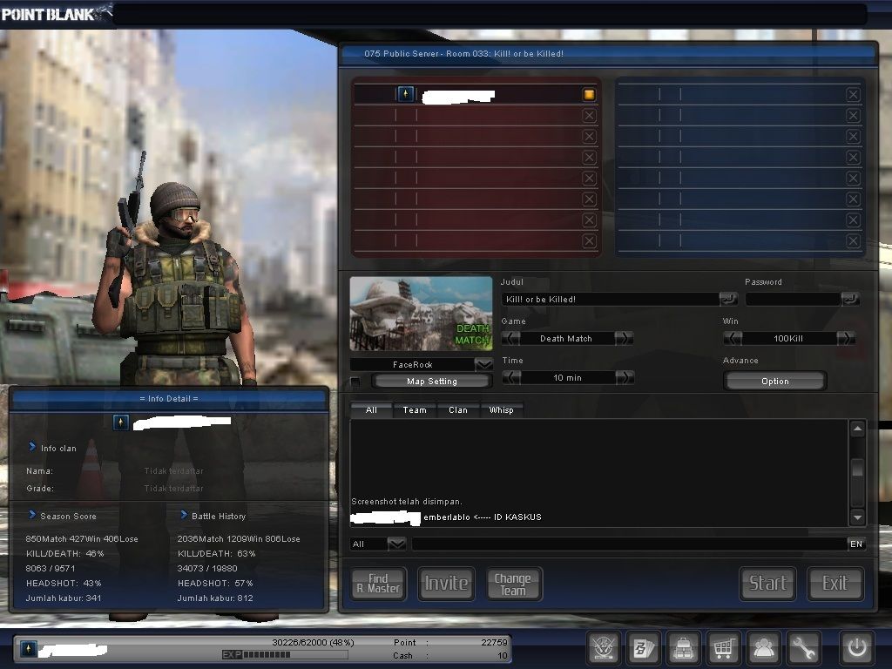Open the wrench settings icon
The image size is (892, 669).
tap(802, 648)
